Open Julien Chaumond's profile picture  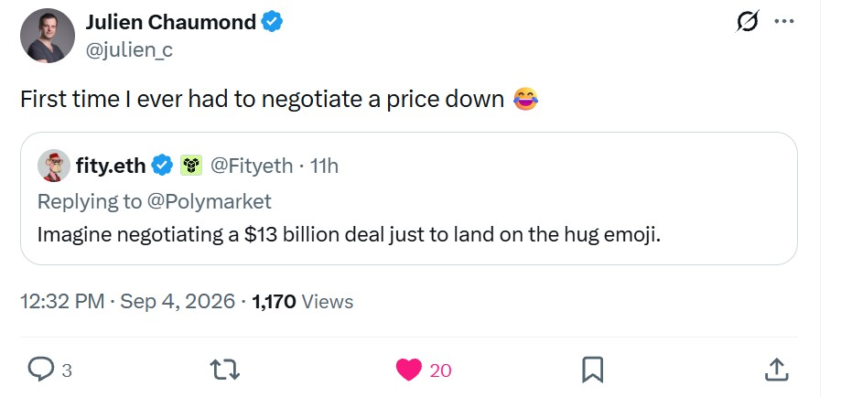pyautogui.click(x=48, y=36)
